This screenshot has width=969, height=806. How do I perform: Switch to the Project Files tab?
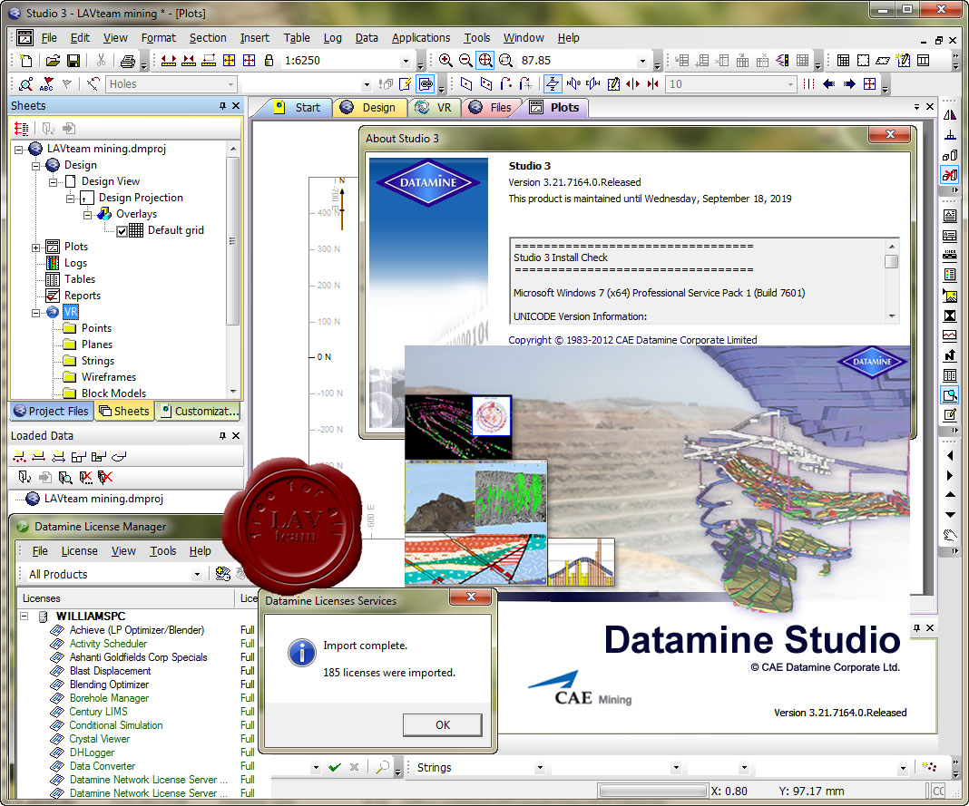pyautogui.click(x=52, y=411)
